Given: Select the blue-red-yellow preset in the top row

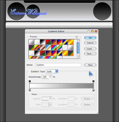Looking at the screenshot, I should (x=59, y=42).
